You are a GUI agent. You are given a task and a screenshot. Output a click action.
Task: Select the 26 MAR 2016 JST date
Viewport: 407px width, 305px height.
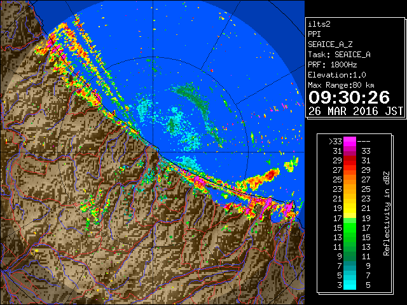[355, 111]
